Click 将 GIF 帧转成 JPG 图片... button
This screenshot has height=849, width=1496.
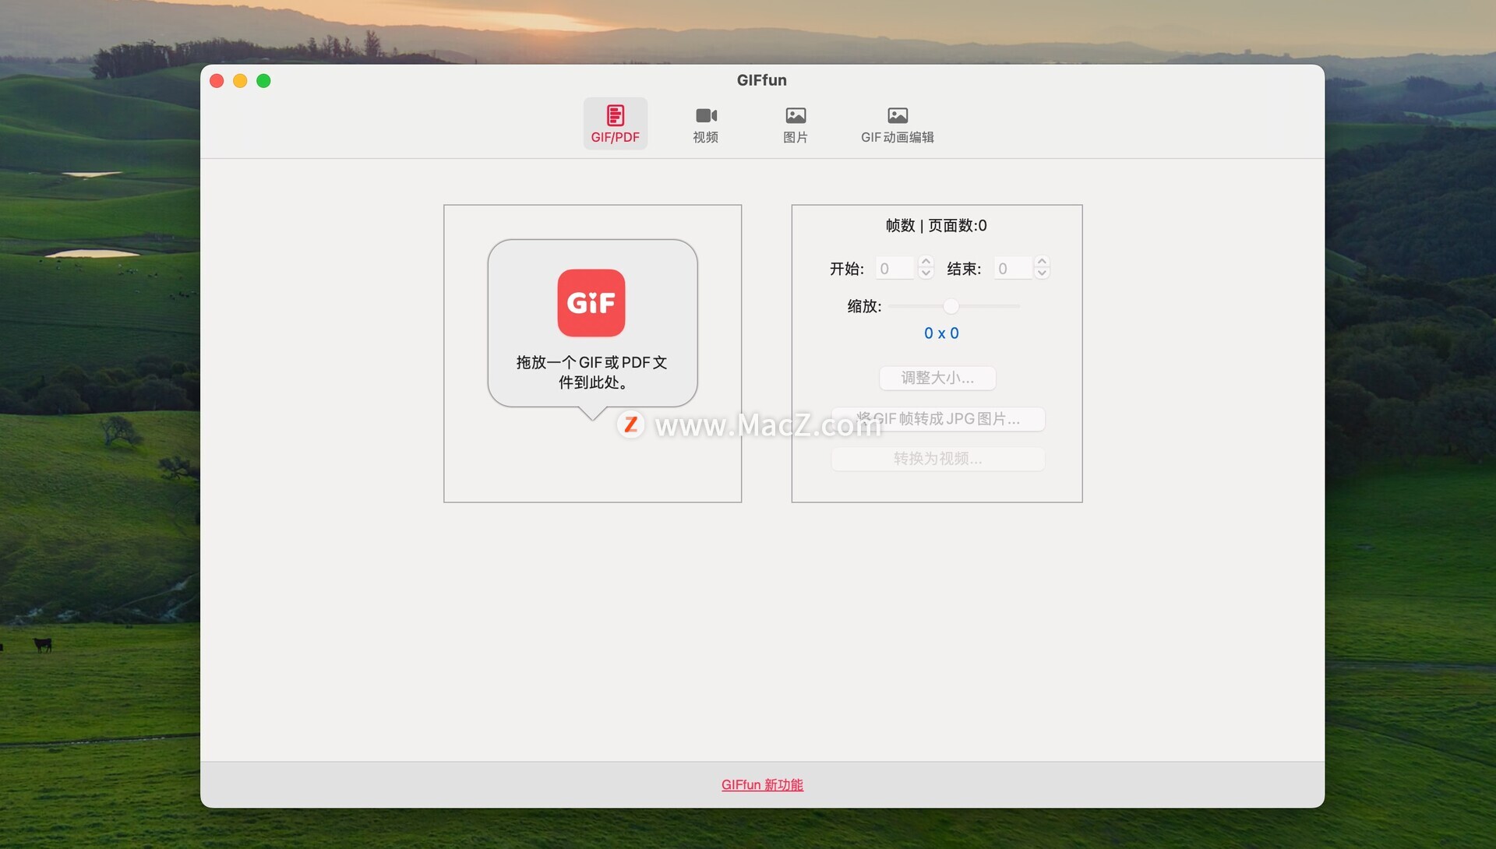937,419
